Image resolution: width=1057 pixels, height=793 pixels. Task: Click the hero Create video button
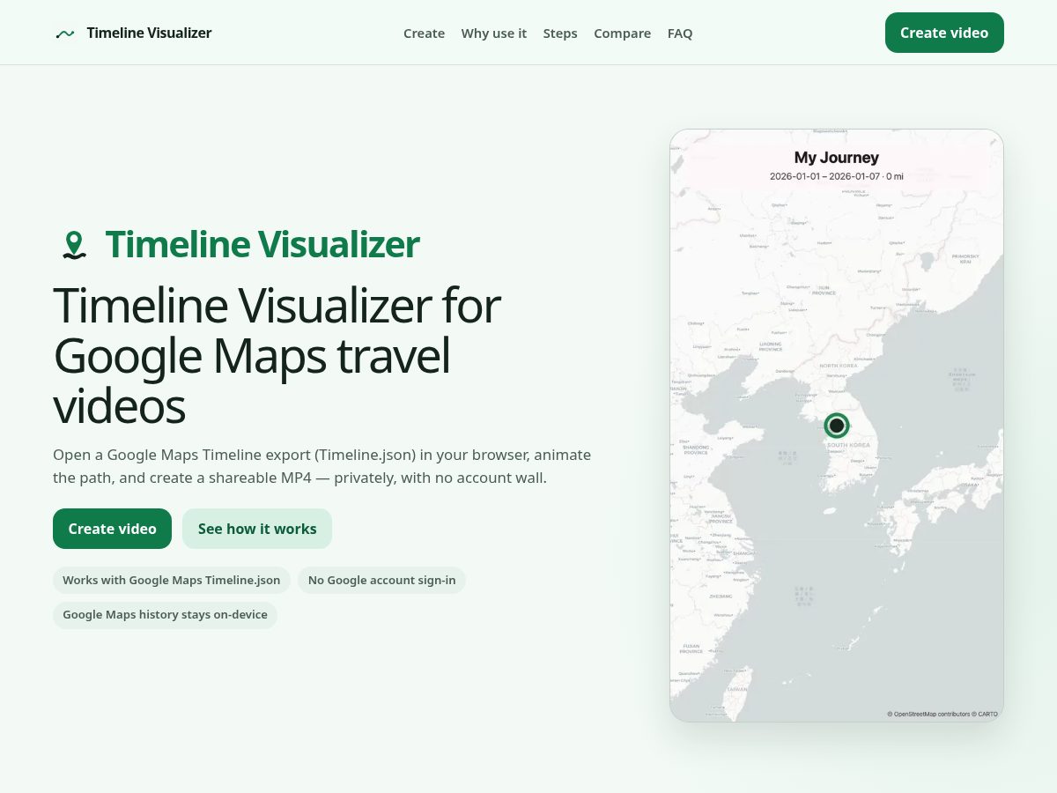[x=112, y=529]
